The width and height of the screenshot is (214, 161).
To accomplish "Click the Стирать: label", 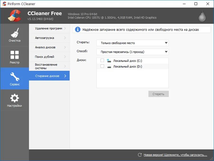I will click(83, 42).
